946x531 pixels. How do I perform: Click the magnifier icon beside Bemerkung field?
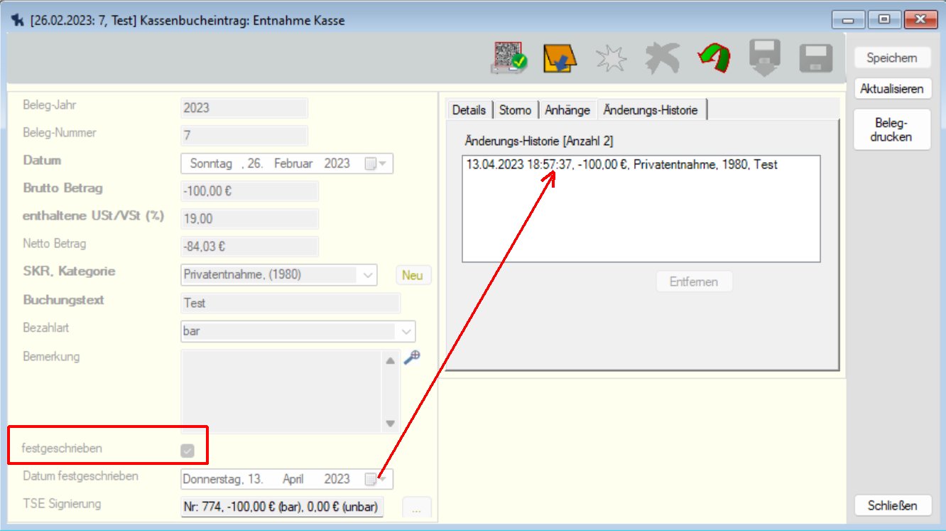click(412, 358)
